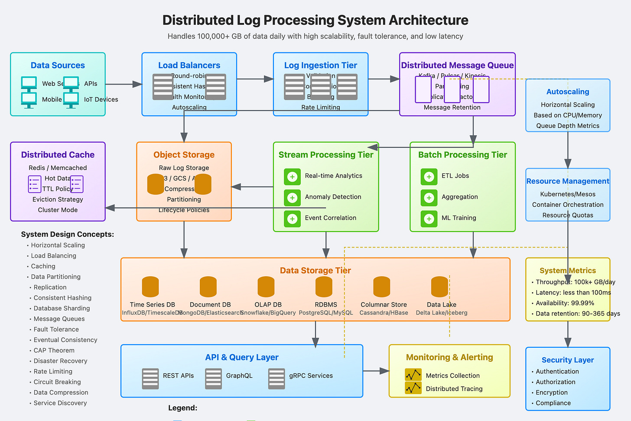Click the server icon beside REST APIs
This screenshot has height=421, width=631.
coord(150,379)
